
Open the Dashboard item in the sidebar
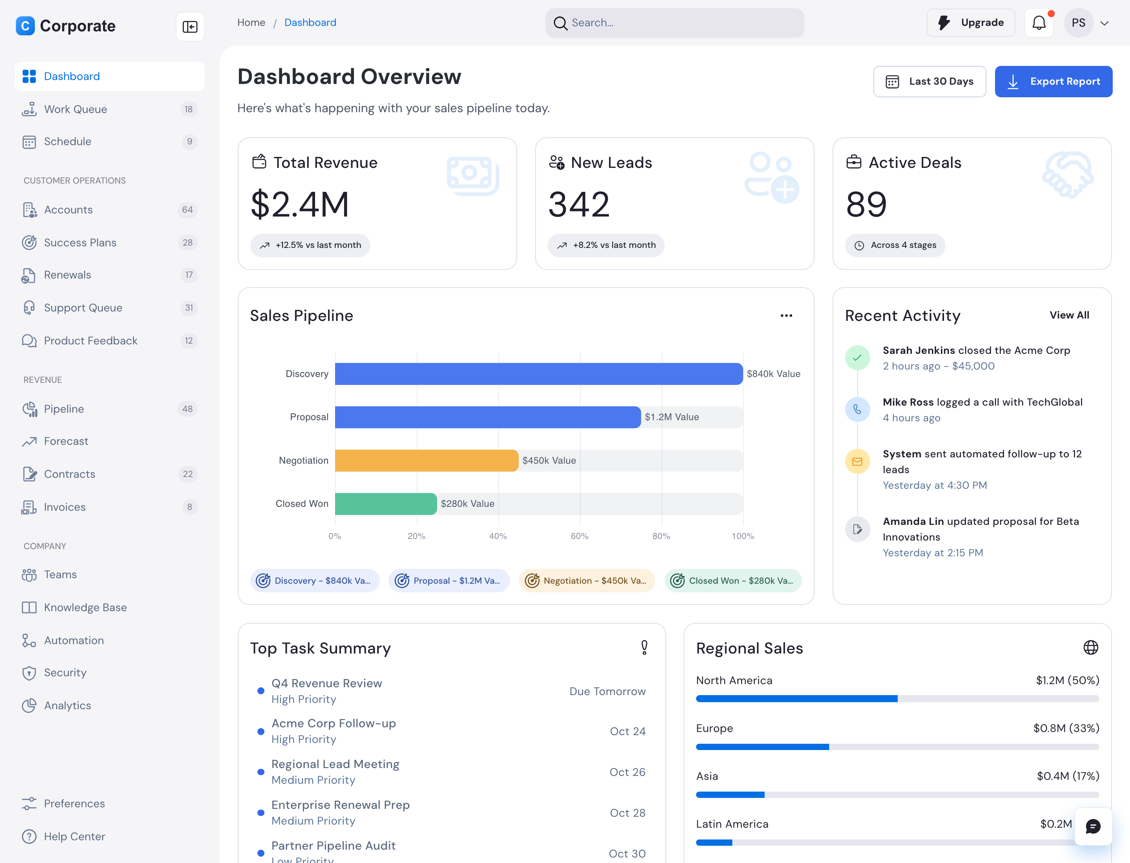point(109,76)
